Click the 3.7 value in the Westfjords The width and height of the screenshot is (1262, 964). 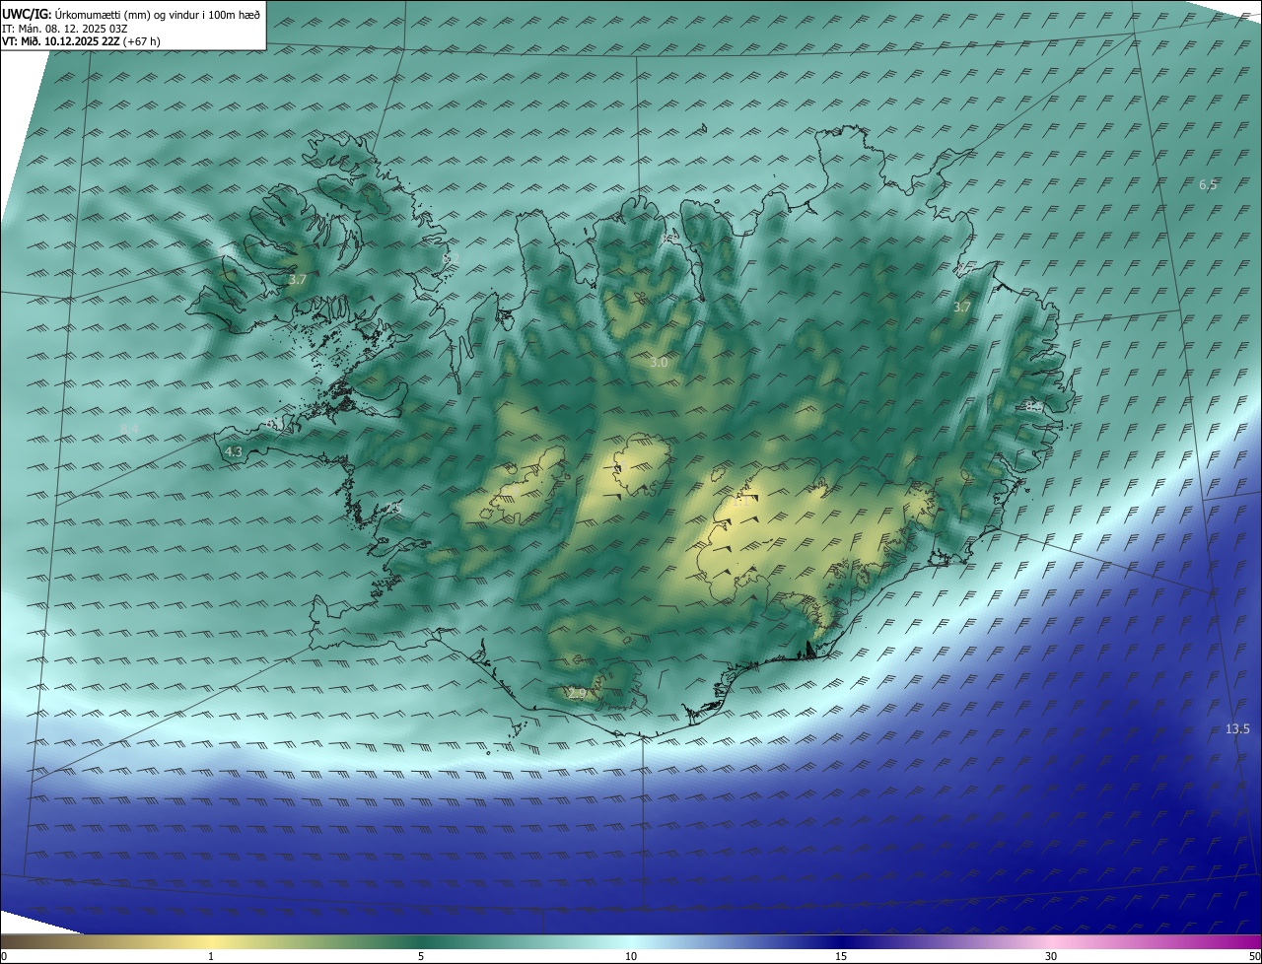298,280
